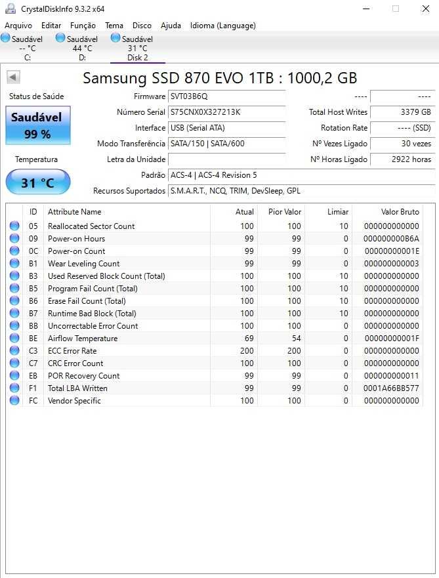Click the Padrão field ACS-4 Revision 5

pyautogui.click(x=301, y=175)
